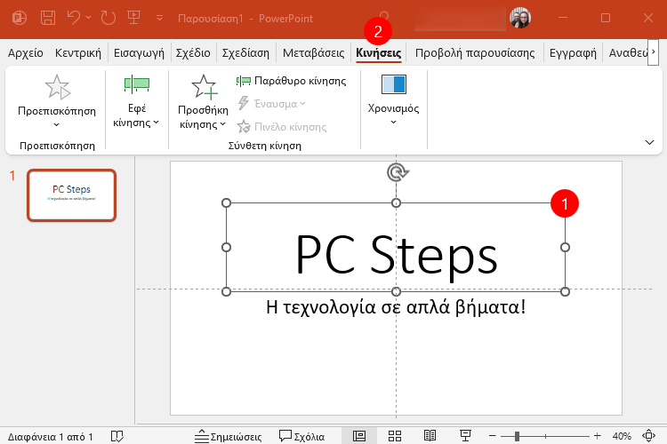Viewport: 667px width, 444px height.
Task: Toggle the Σημειώσεις notes pane
Action: click(x=229, y=436)
